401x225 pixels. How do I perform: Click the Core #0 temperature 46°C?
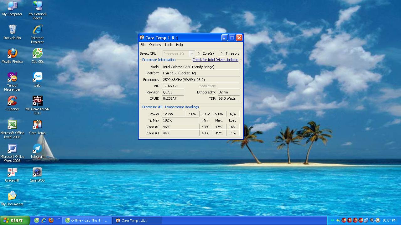point(180,127)
